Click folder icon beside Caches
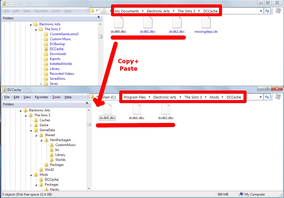 point(36,120)
